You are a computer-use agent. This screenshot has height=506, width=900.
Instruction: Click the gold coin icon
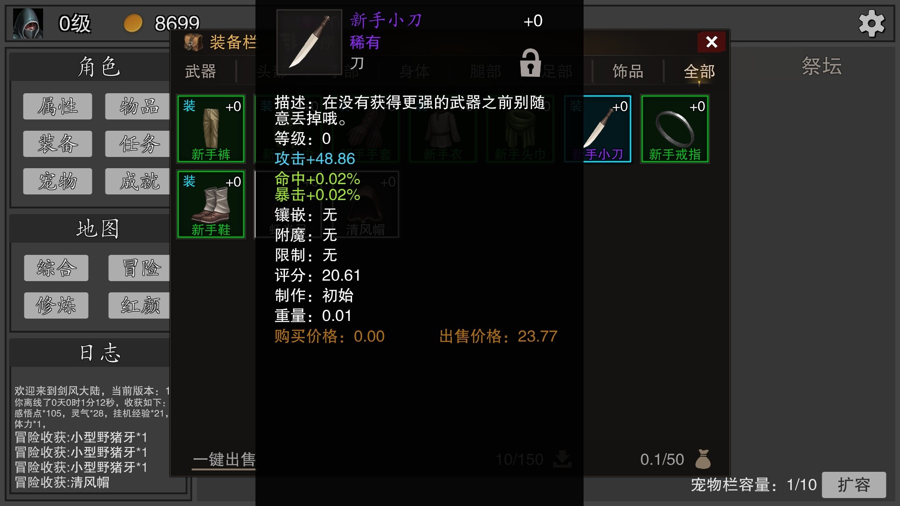coord(133,23)
